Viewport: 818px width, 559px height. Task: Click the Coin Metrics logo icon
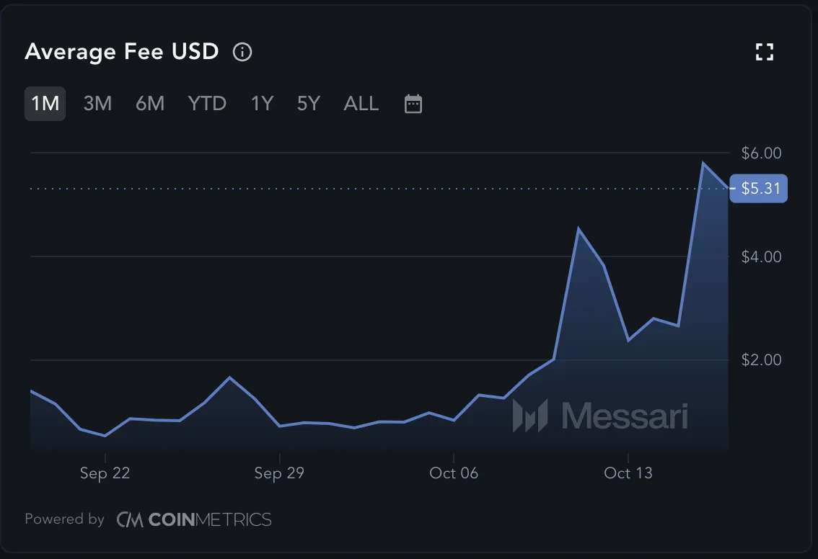pos(131,519)
